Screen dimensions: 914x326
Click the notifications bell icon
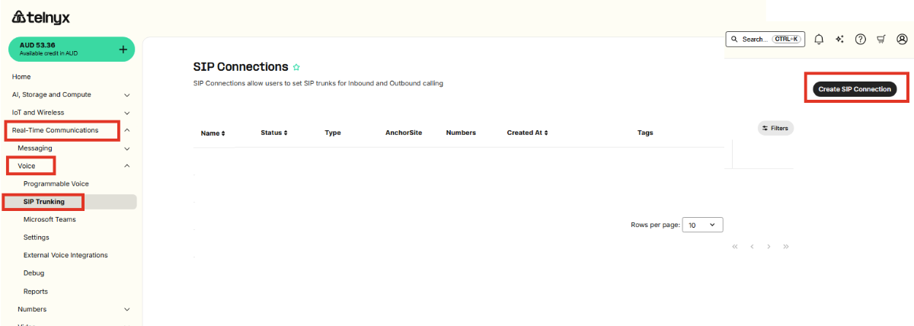pyautogui.click(x=819, y=39)
